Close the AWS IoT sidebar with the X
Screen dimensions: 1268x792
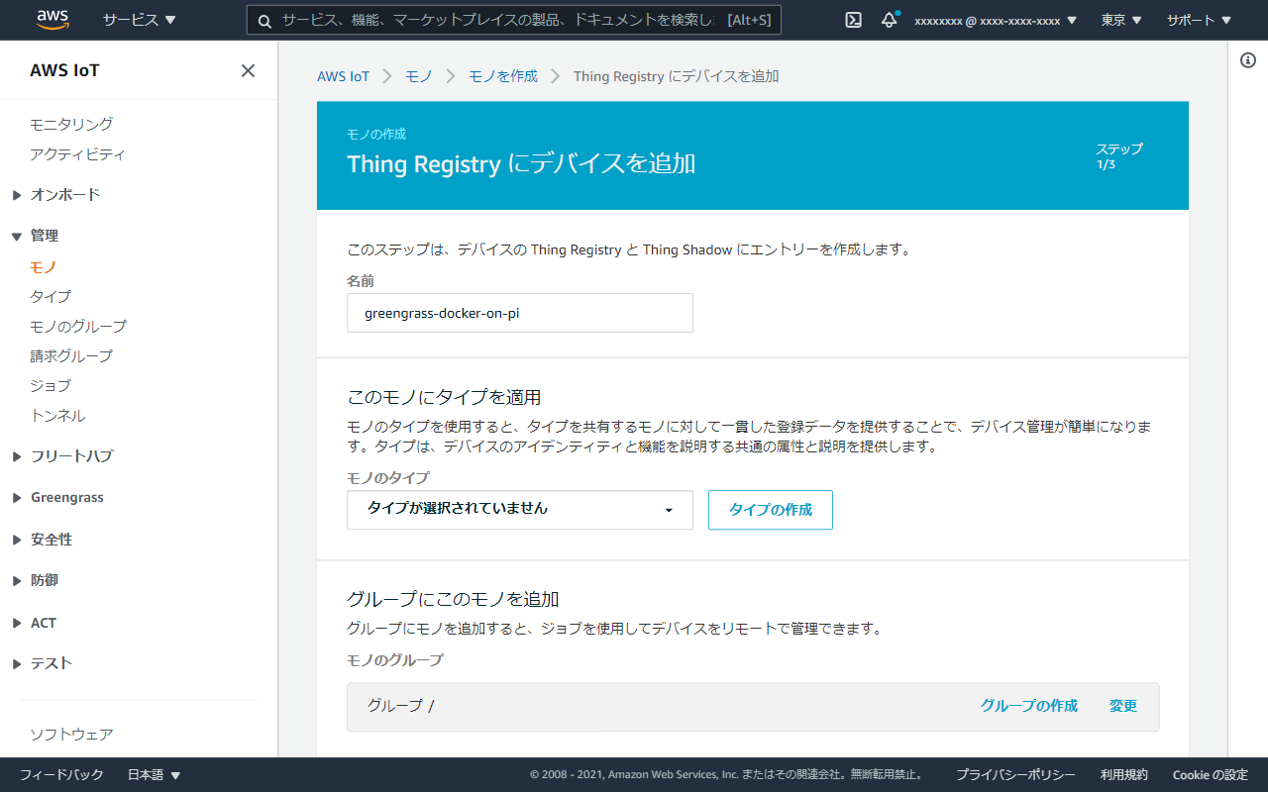248,69
